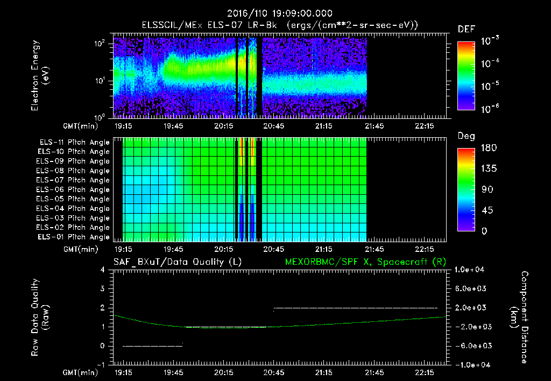This screenshot has height=381, width=551.
Task: Click the 10^-6 label on the DEF scale
Action: (x=490, y=109)
